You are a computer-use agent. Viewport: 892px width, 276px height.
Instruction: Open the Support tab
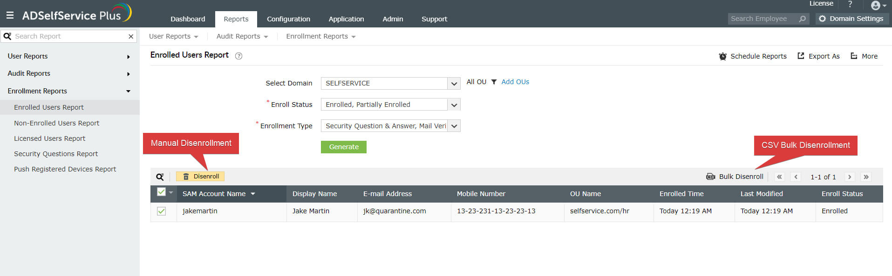(434, 19)
